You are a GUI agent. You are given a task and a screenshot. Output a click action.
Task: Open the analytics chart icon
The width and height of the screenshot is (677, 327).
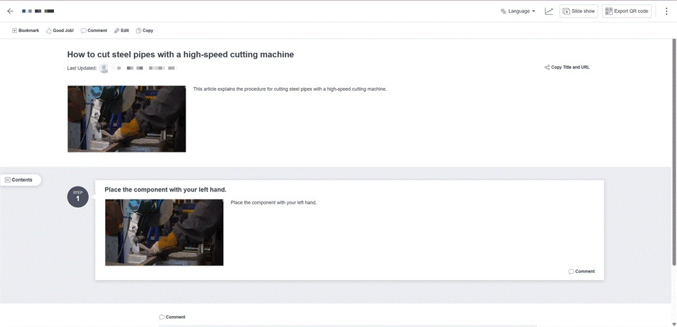pos(549,11)
